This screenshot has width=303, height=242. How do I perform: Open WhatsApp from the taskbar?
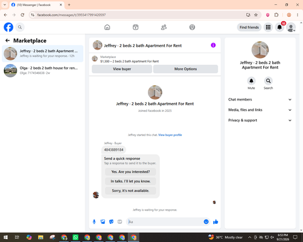point(76,237)
